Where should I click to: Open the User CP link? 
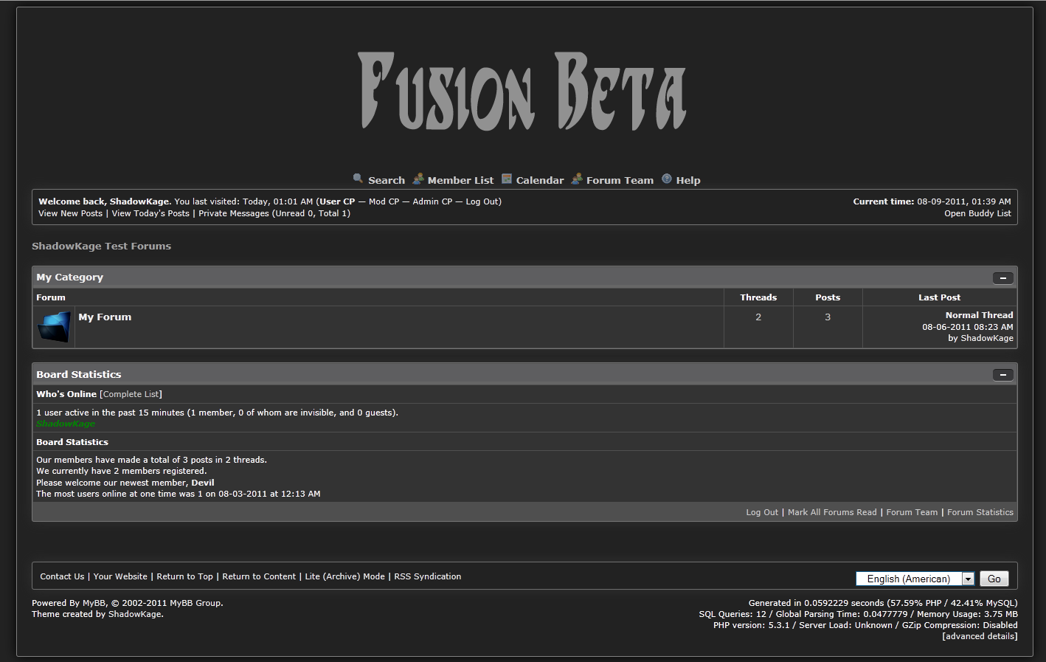pyautogui.click(x=337, y=201)
